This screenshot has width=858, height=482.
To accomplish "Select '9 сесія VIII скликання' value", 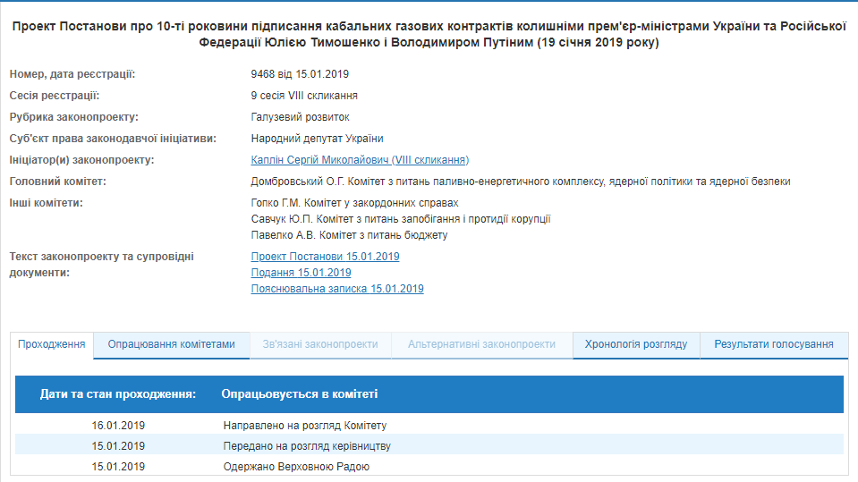I will [304, 96].
